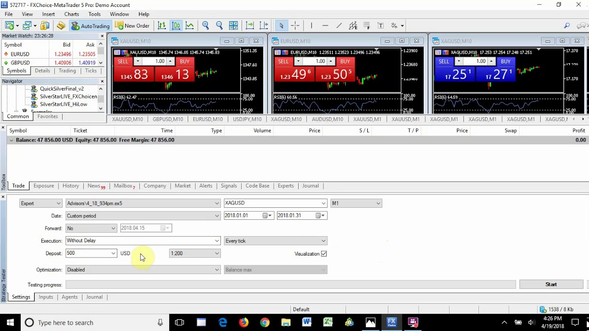The image size is (589, 331).
Task: Switch to Market Watch Ticks tab
Action: [x=91, y=71]
